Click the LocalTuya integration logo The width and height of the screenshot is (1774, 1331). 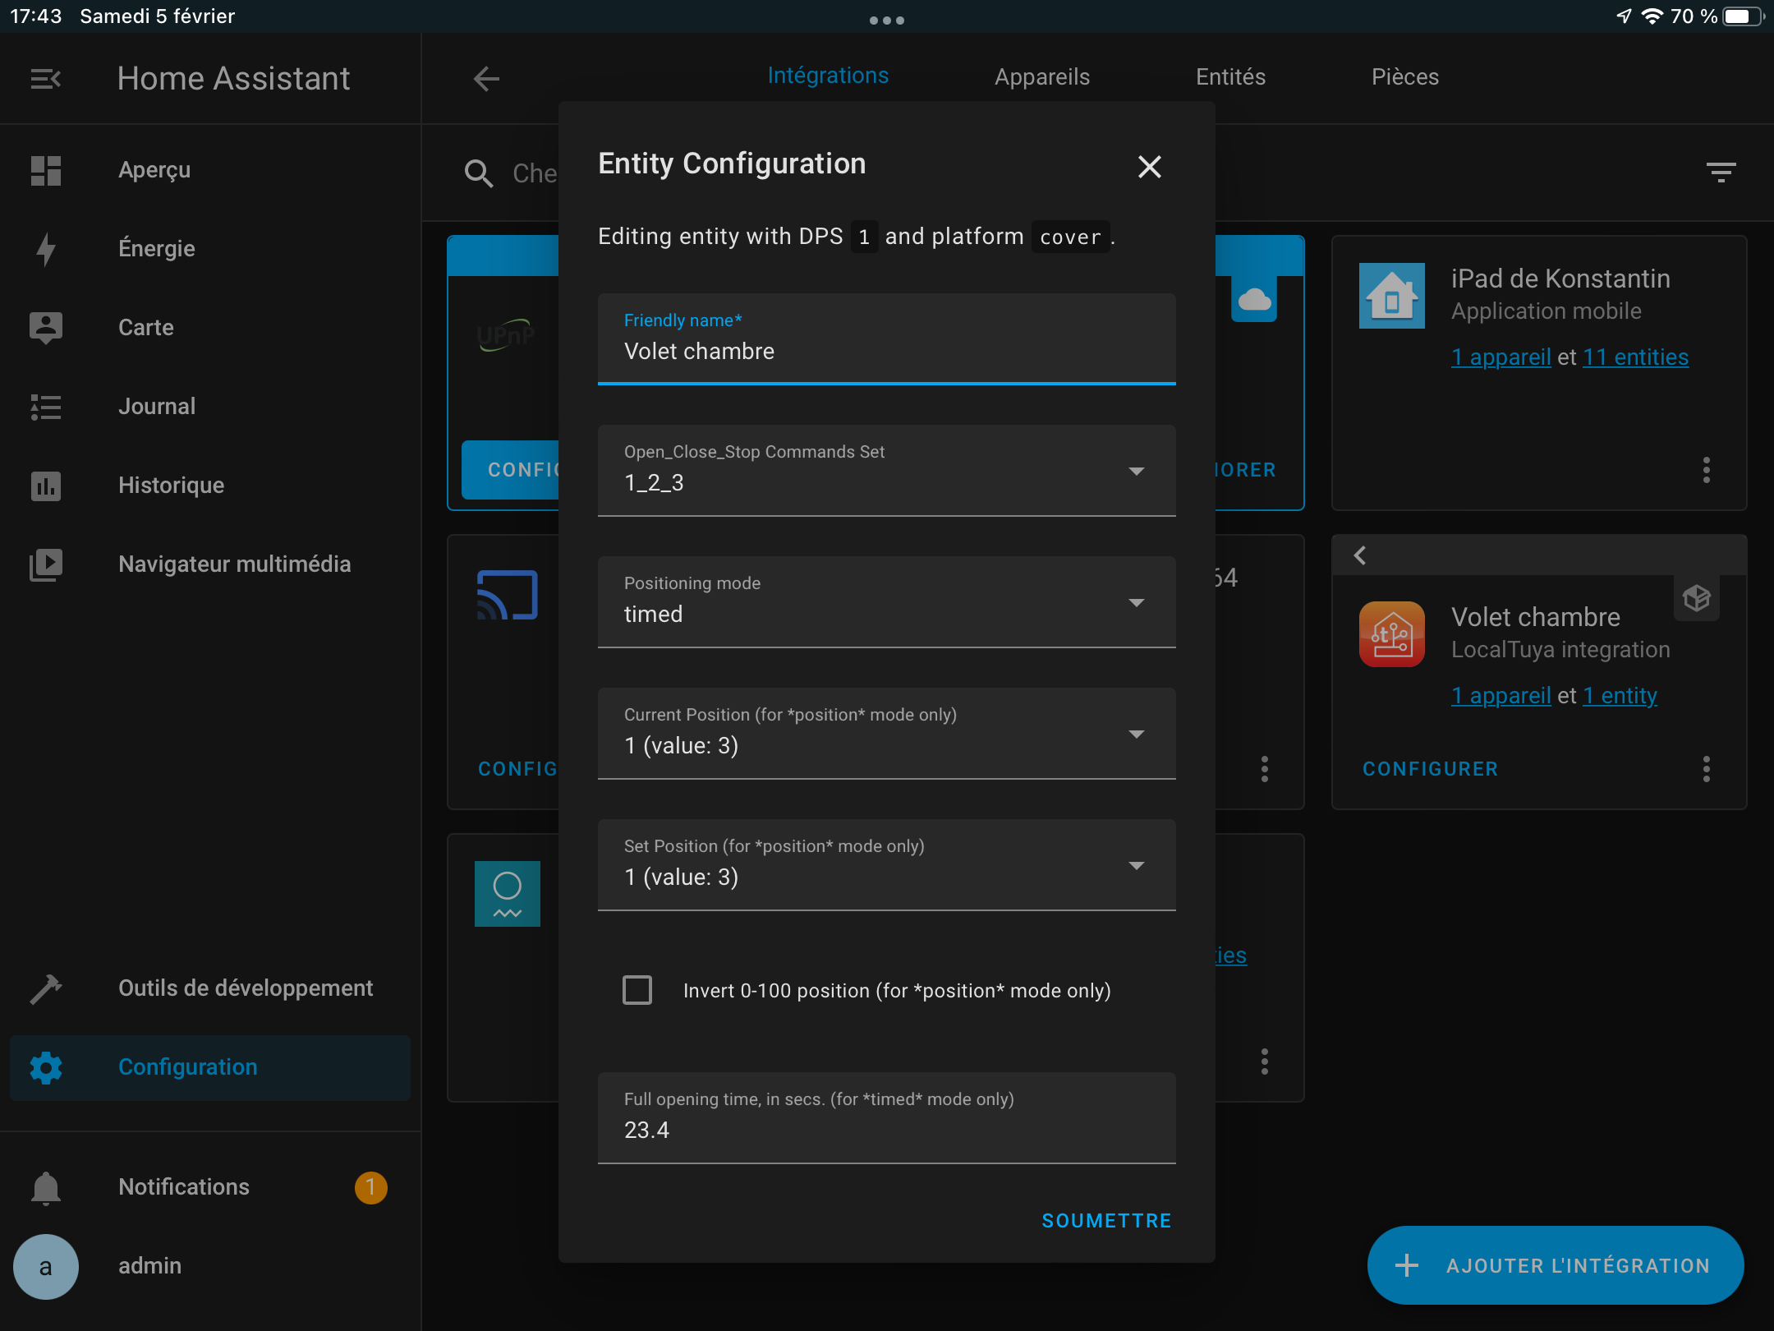[x=1392, y=634]
